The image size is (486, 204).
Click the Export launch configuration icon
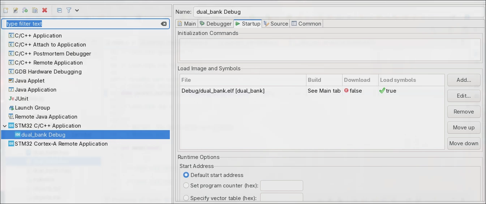25,10
